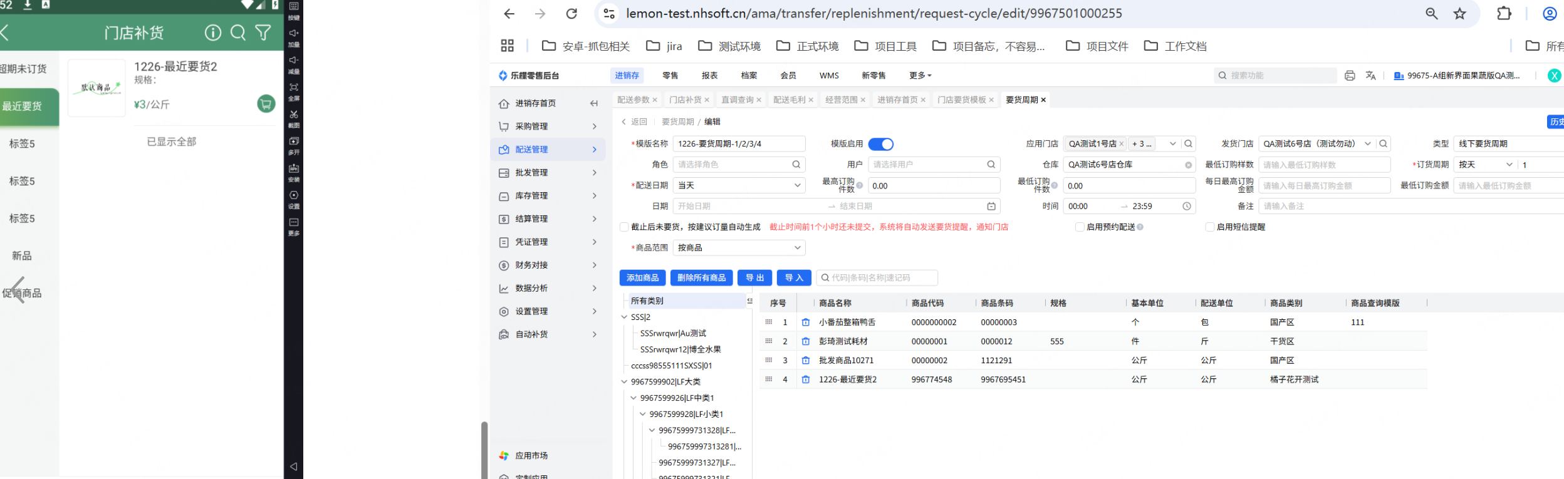Click the 模版名称 input field
This screenshot has height=479, width=1564.
739,144
